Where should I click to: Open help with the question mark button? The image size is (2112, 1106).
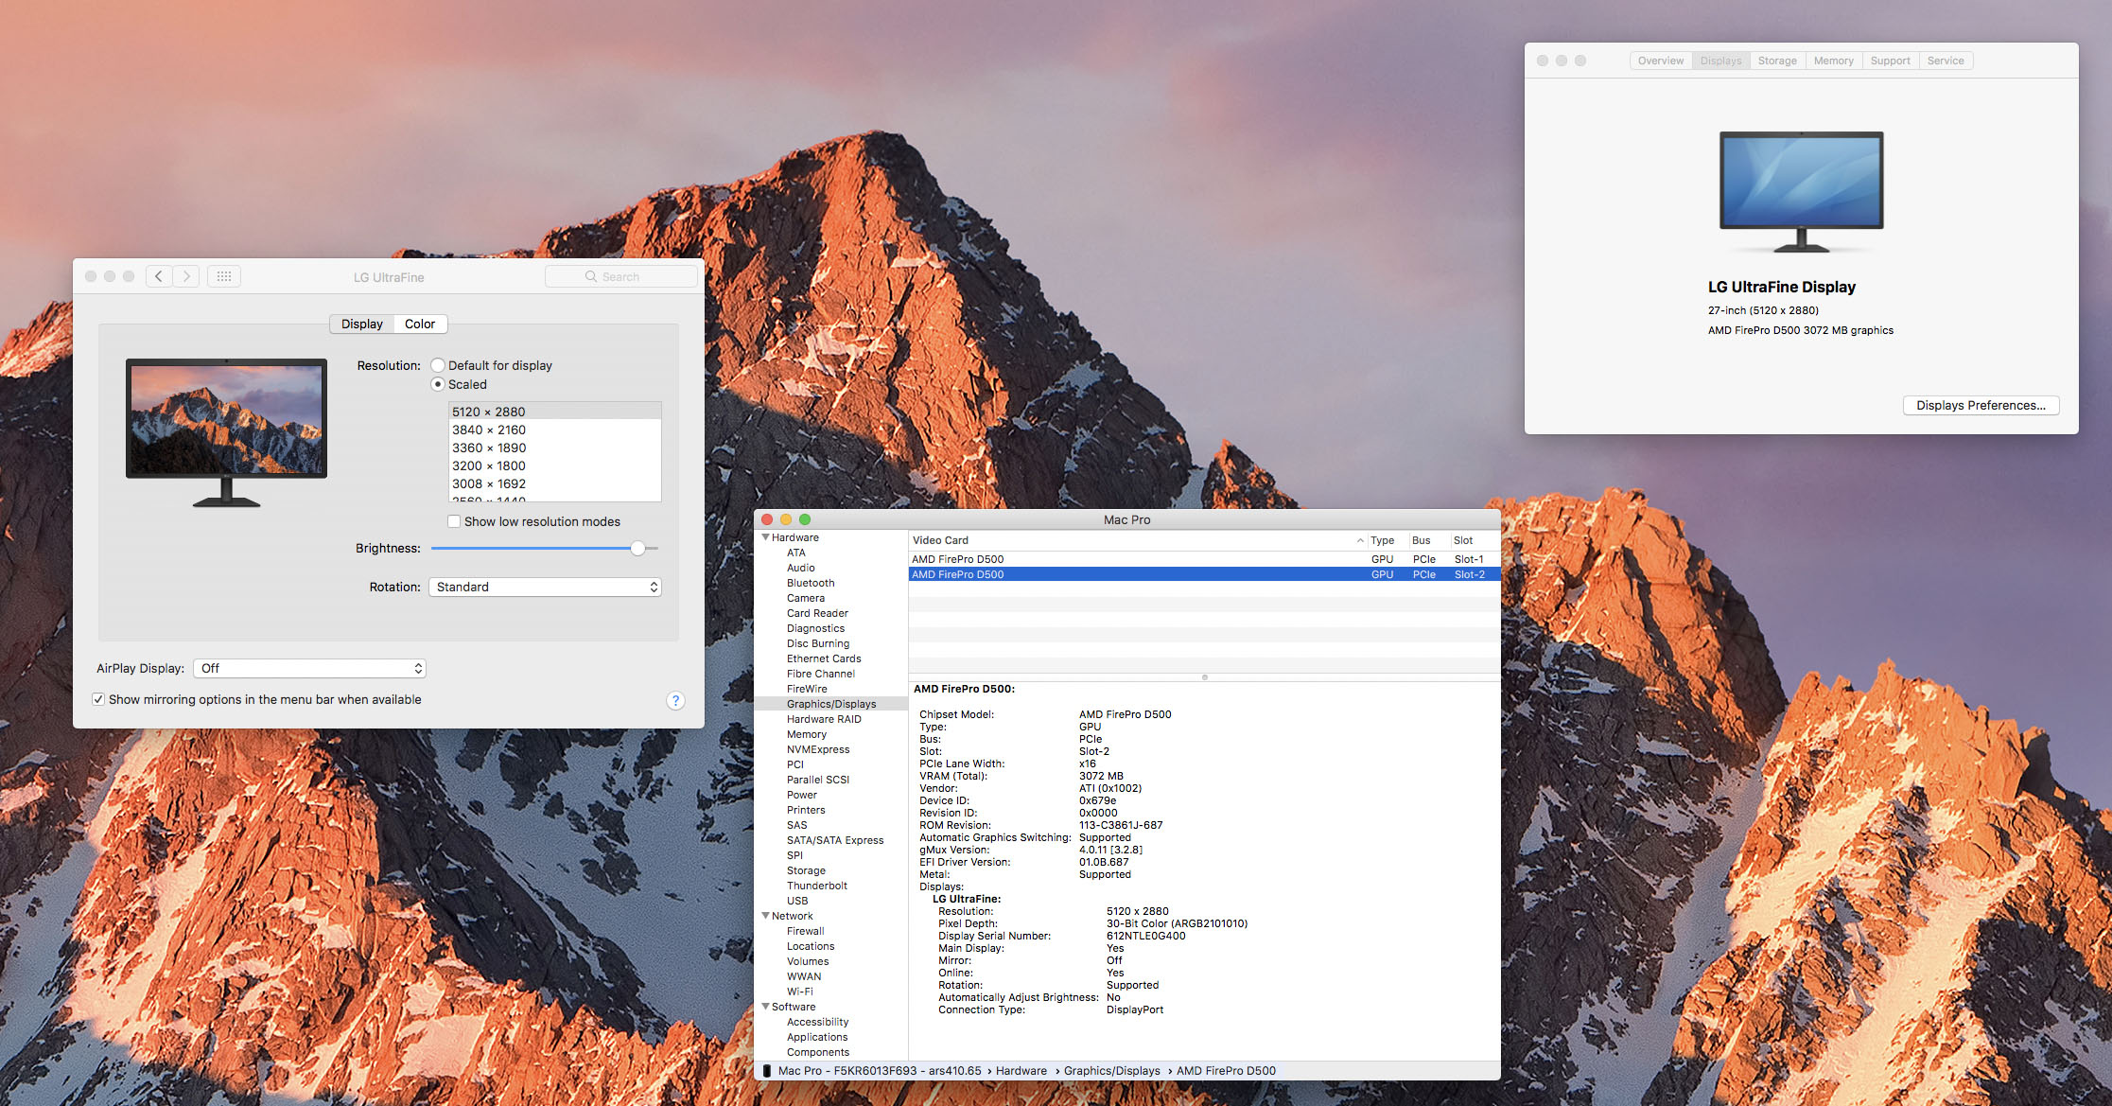(675, 700)
